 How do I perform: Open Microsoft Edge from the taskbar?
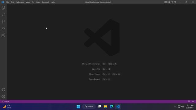(x=111, y=107)
